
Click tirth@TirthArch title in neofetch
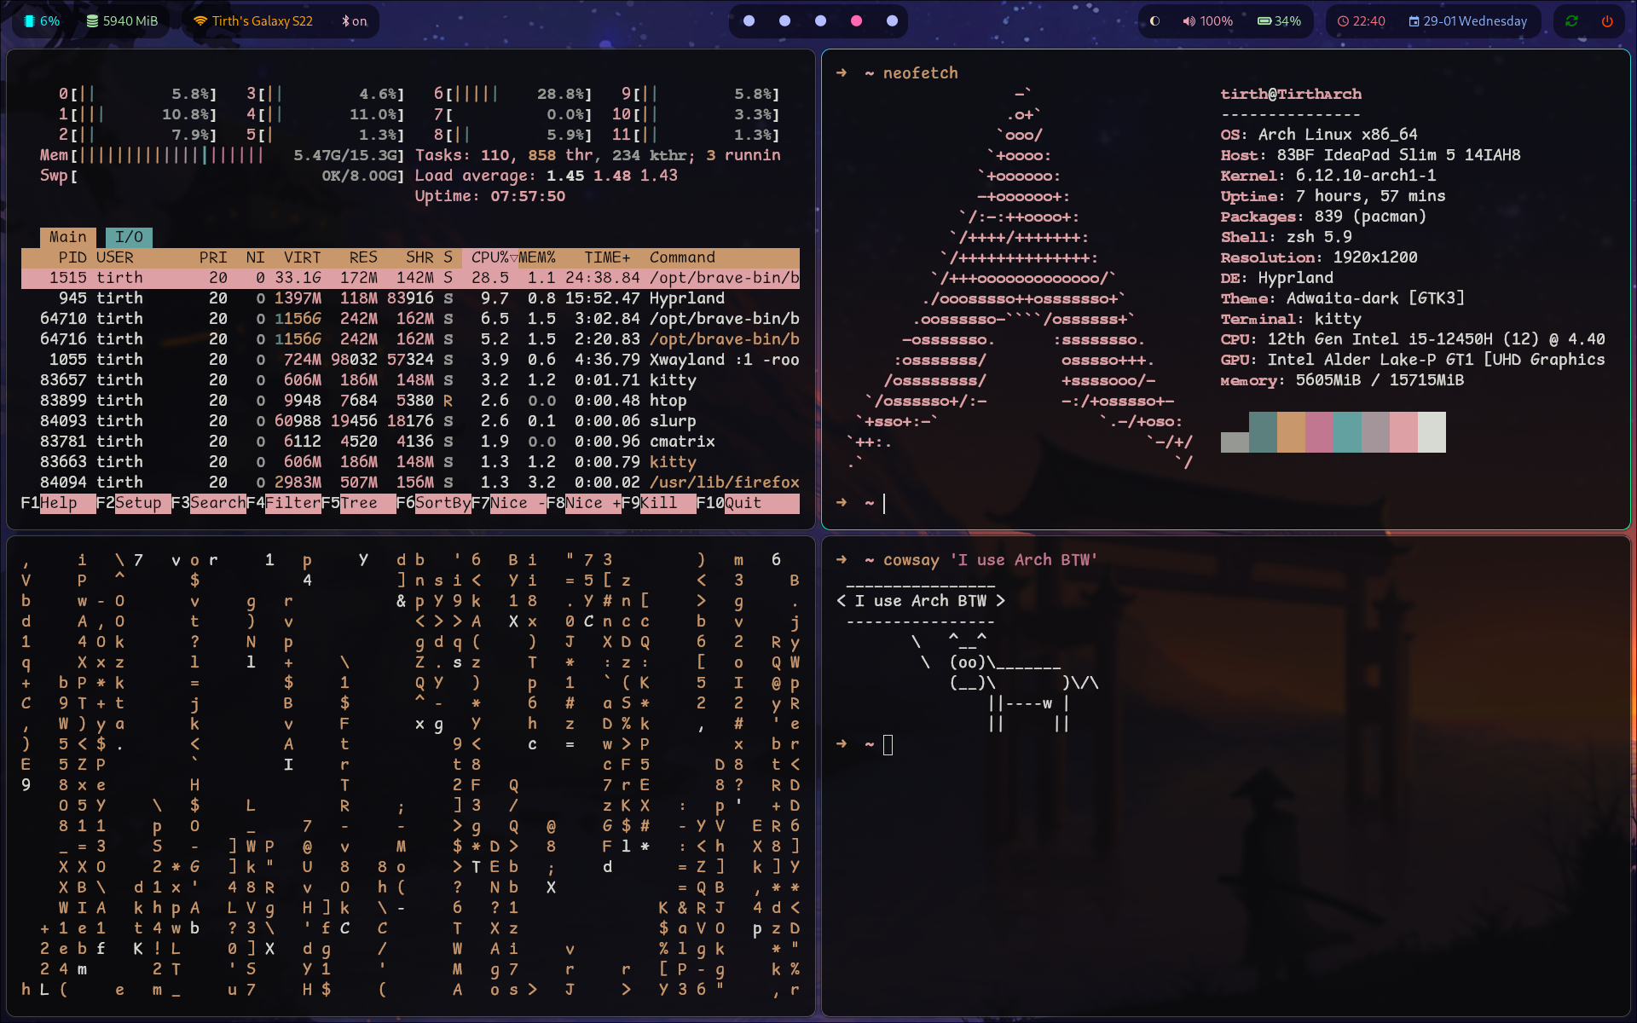pos(1291,94)
